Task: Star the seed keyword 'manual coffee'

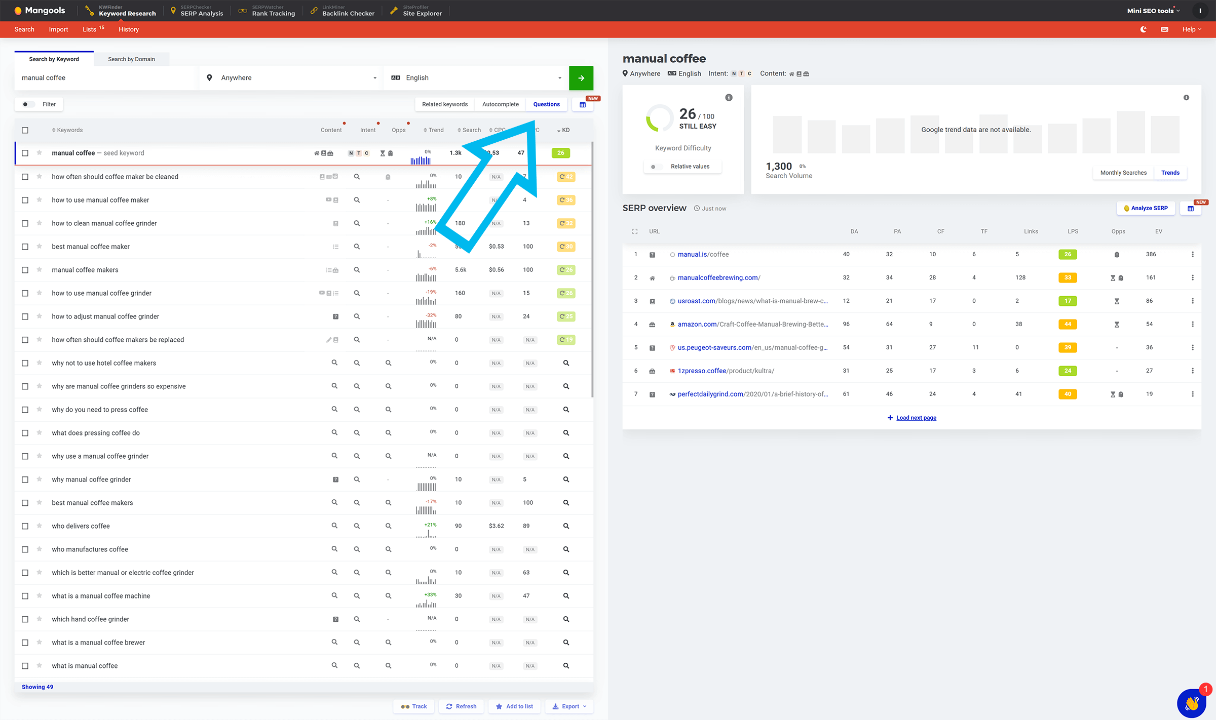Action: pos(39,152)
